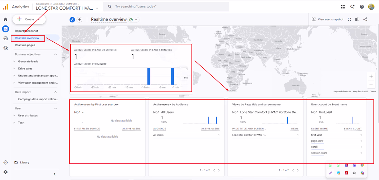This screenshot has width=379, height=180.
Task: Click the All Users row in Audience table
Action: [186, 135]
